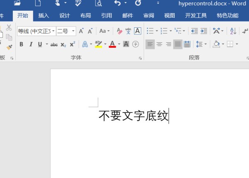Open clipboard pane launcher
The width and height of the screenshot is (249, 178).
click(12, 58)
